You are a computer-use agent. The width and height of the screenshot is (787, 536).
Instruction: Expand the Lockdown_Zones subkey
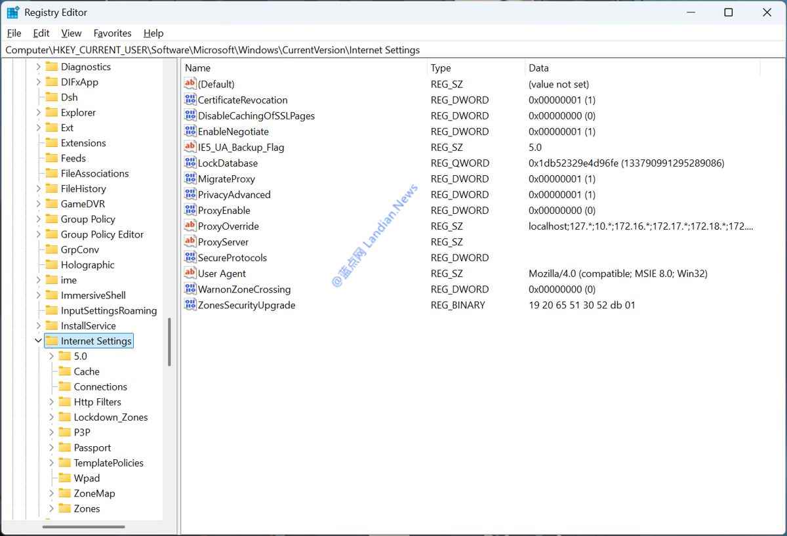50,417
